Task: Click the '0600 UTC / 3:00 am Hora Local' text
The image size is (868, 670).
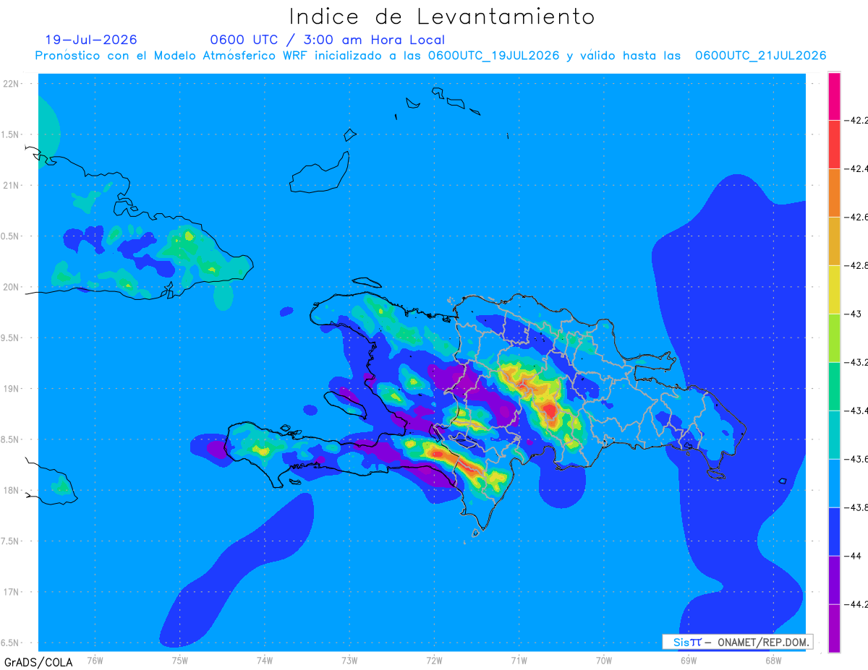Action: click(x=328, y=40)
